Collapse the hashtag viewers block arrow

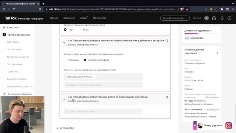tap(64, 99)
